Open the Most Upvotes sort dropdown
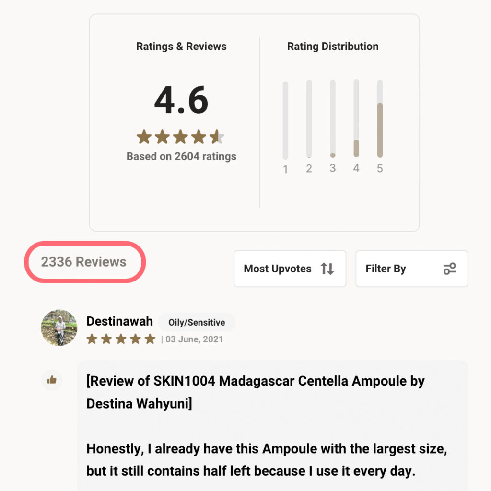The width and height of the screenshot is (491, 491). (290, 269)
